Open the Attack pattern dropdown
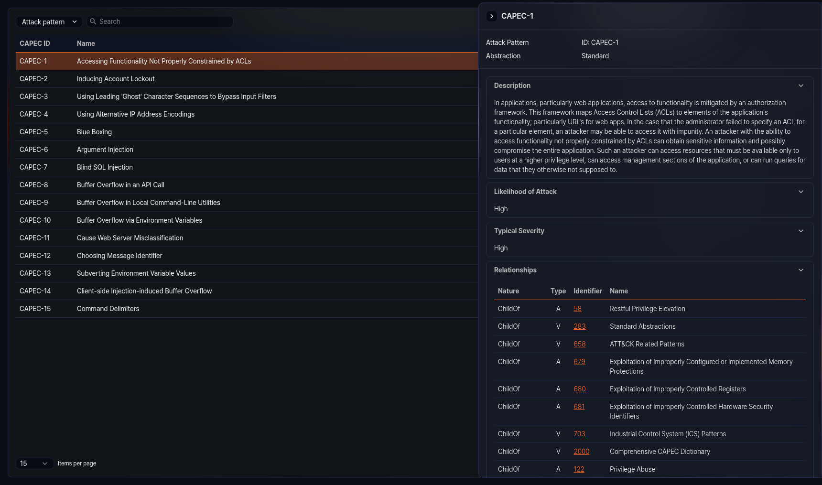The image size is (822, 485). 49,22
